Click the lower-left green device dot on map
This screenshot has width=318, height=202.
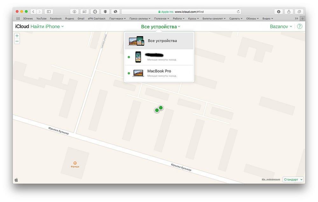coord(157,110)
